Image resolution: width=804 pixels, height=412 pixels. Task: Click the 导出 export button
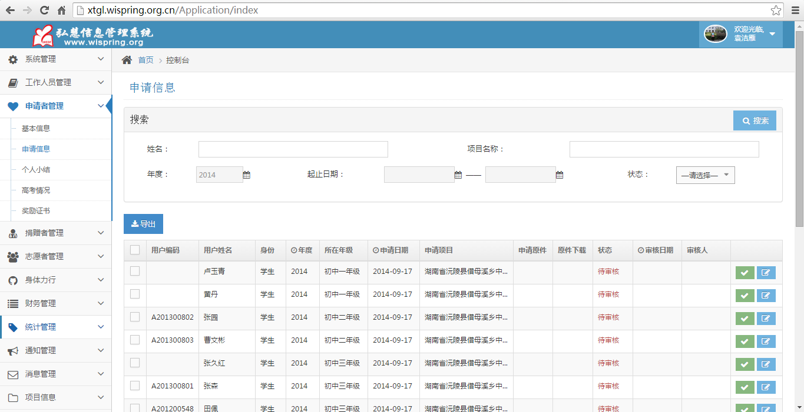click(x=143, y=224)
